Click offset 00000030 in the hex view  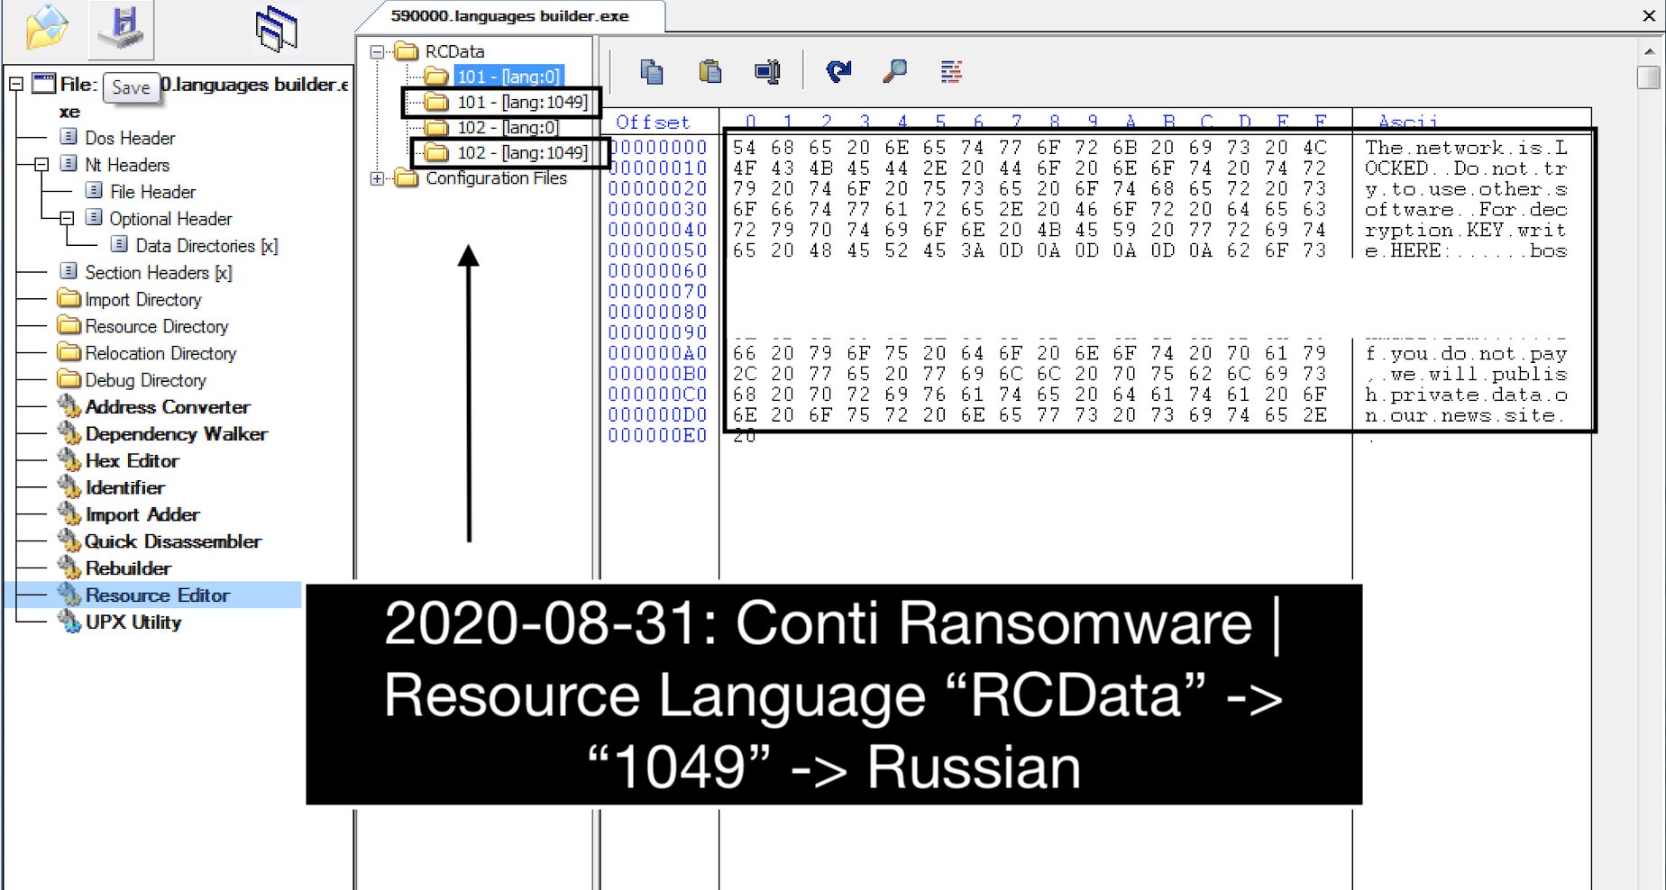(x=657, y=210)
